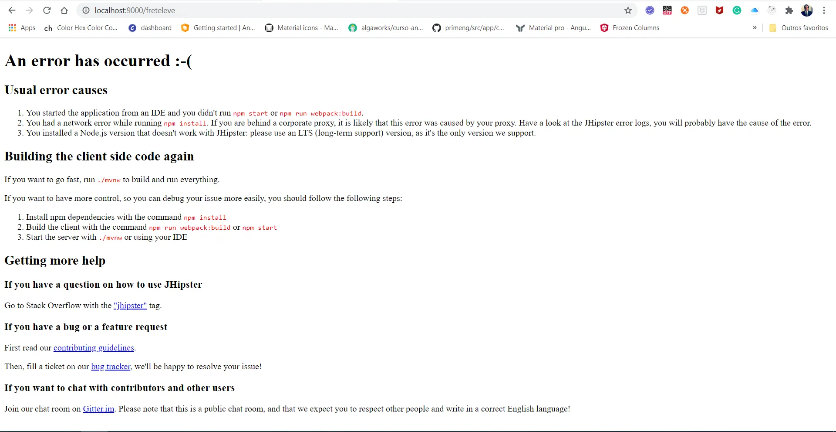
Task: Click the "./mvnw" code in the start server step
Action: tap(111, 238)
